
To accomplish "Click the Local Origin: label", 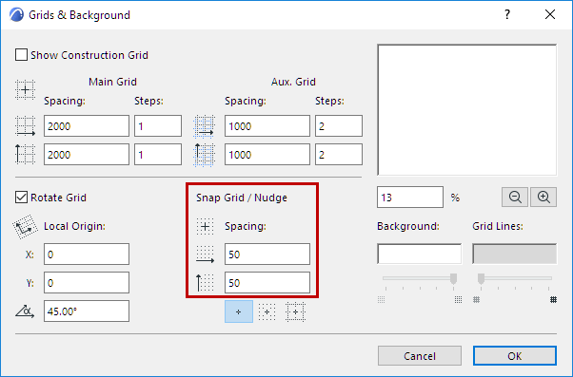I will pos(74,226).
